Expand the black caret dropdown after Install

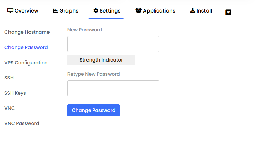click(228, 12)
